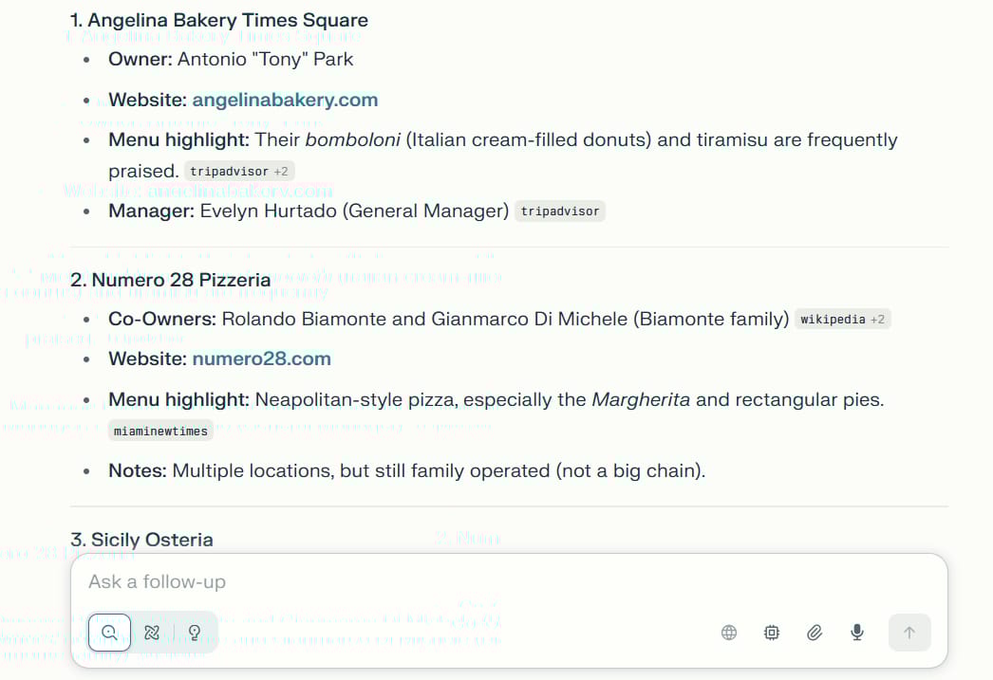Start voice dictation with the microphone icon
The width and height of the screenshot is (993, 680).
857,633
